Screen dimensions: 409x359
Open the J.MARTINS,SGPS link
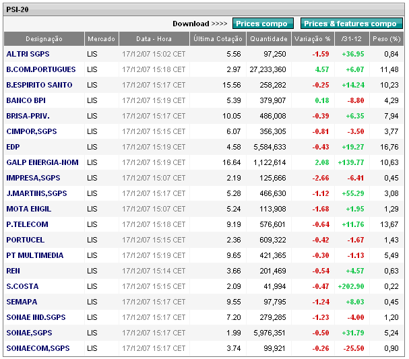click(x=36, y=193)
